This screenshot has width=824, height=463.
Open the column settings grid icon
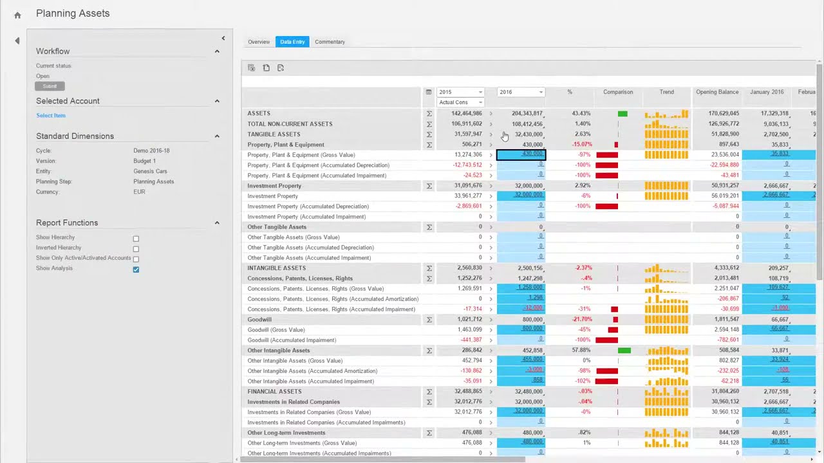coord(429,92)
